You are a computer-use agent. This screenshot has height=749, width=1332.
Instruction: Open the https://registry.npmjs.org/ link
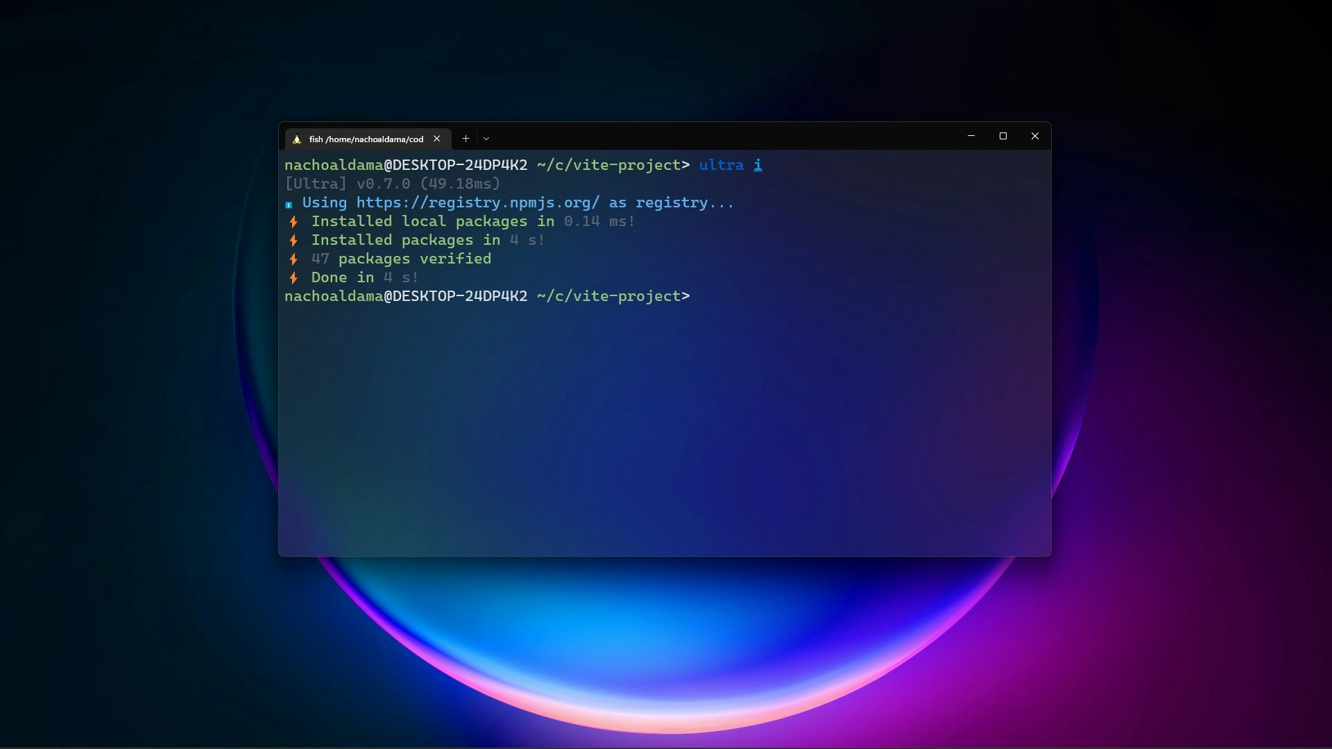coord(478,203)
